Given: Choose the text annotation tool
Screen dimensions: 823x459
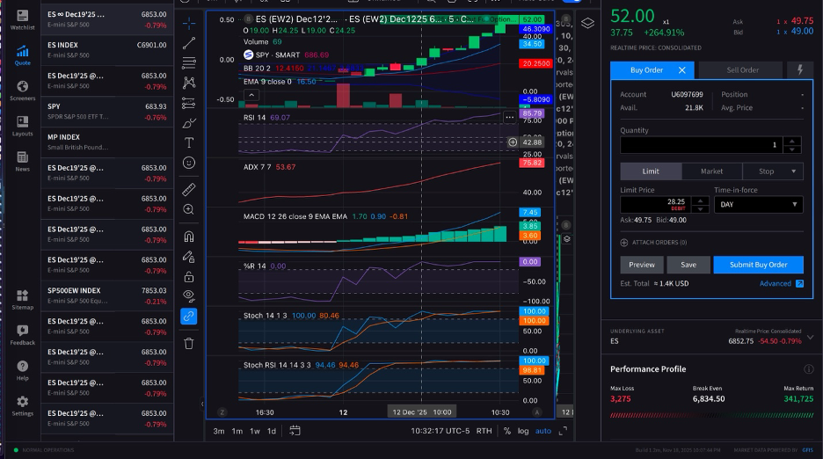Looking at the screenshot, I should point(189,142).
